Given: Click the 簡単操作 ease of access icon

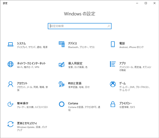Looking at the screenshot, I should [11, 104].
